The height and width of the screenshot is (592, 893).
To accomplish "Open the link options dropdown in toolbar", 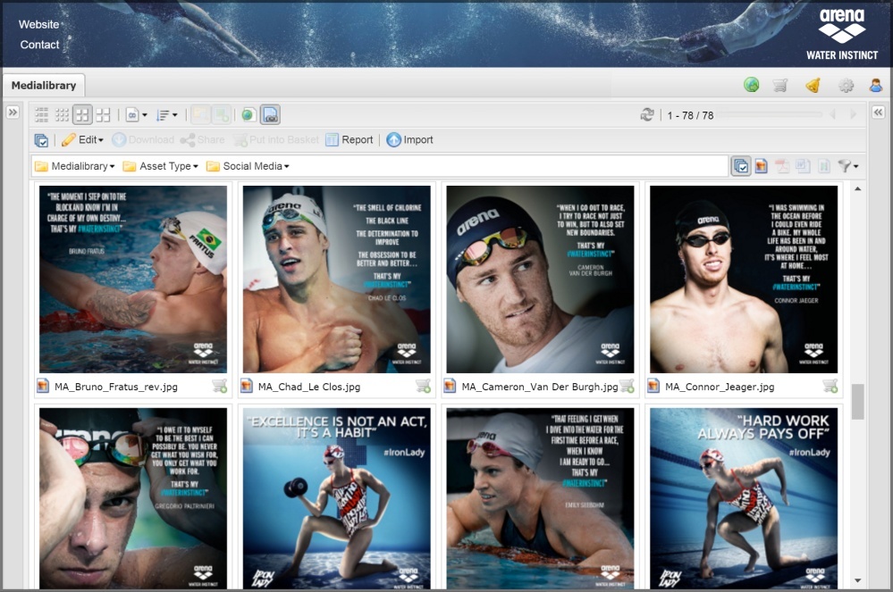I will click(x=136, y=115).
